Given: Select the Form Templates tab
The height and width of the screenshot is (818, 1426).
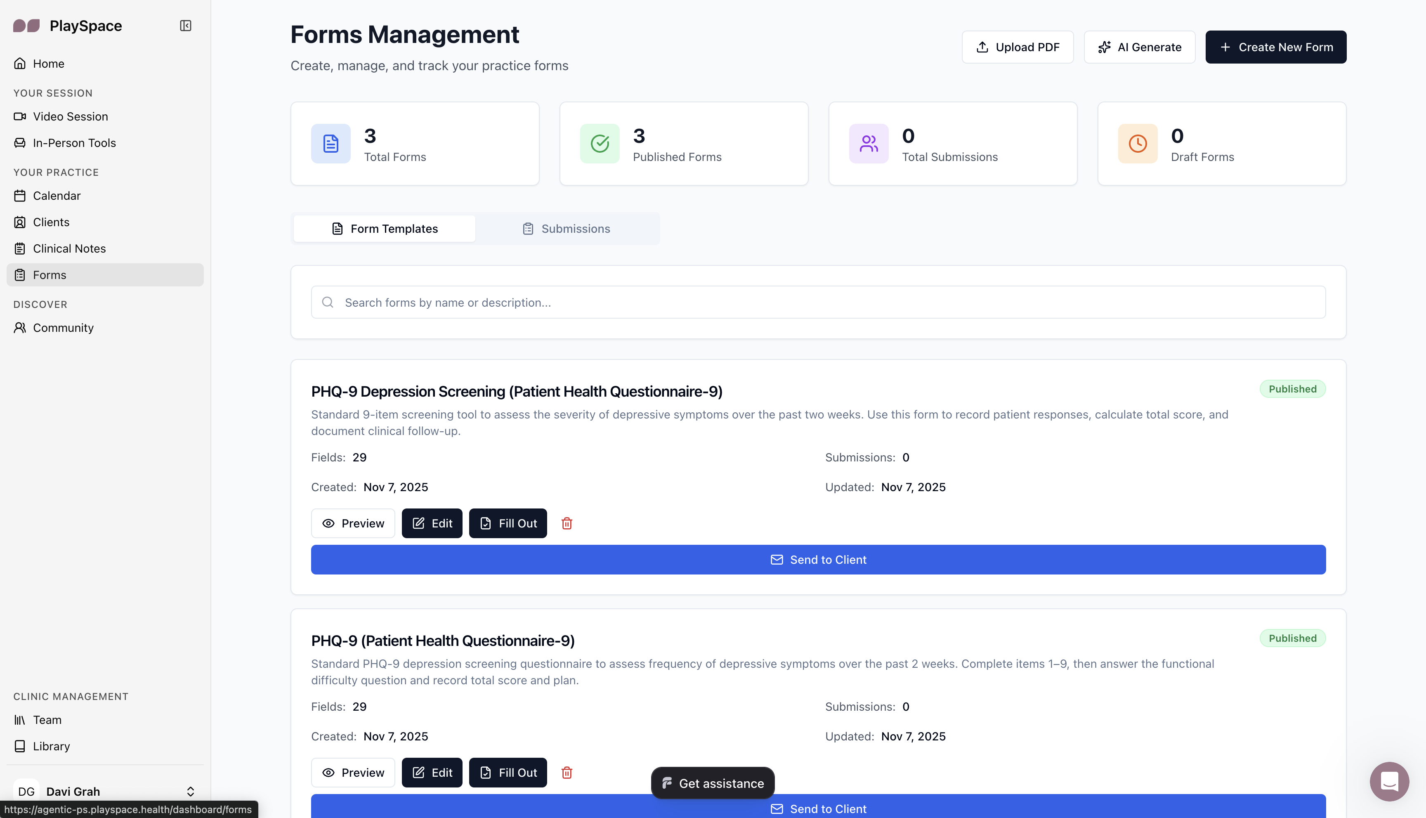Looking at the screenshot, I should (384, 229).
